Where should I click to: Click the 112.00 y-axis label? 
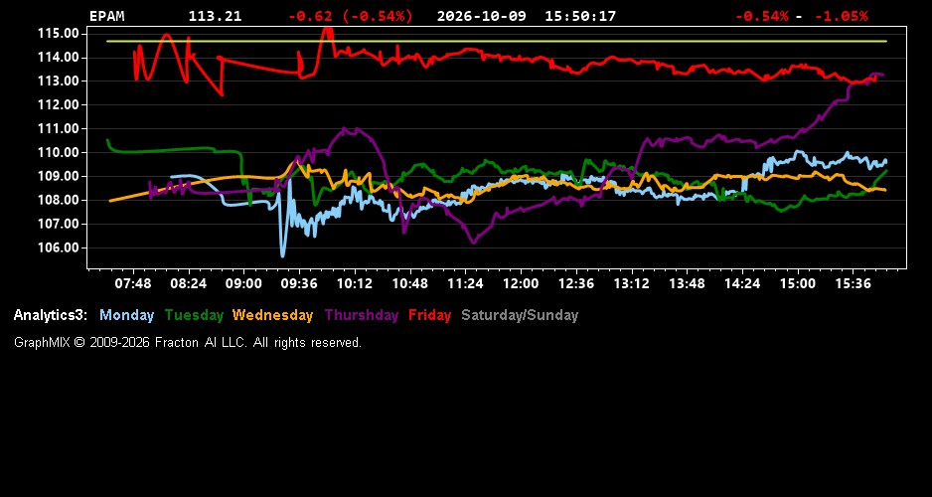click(x=59, y=104)
